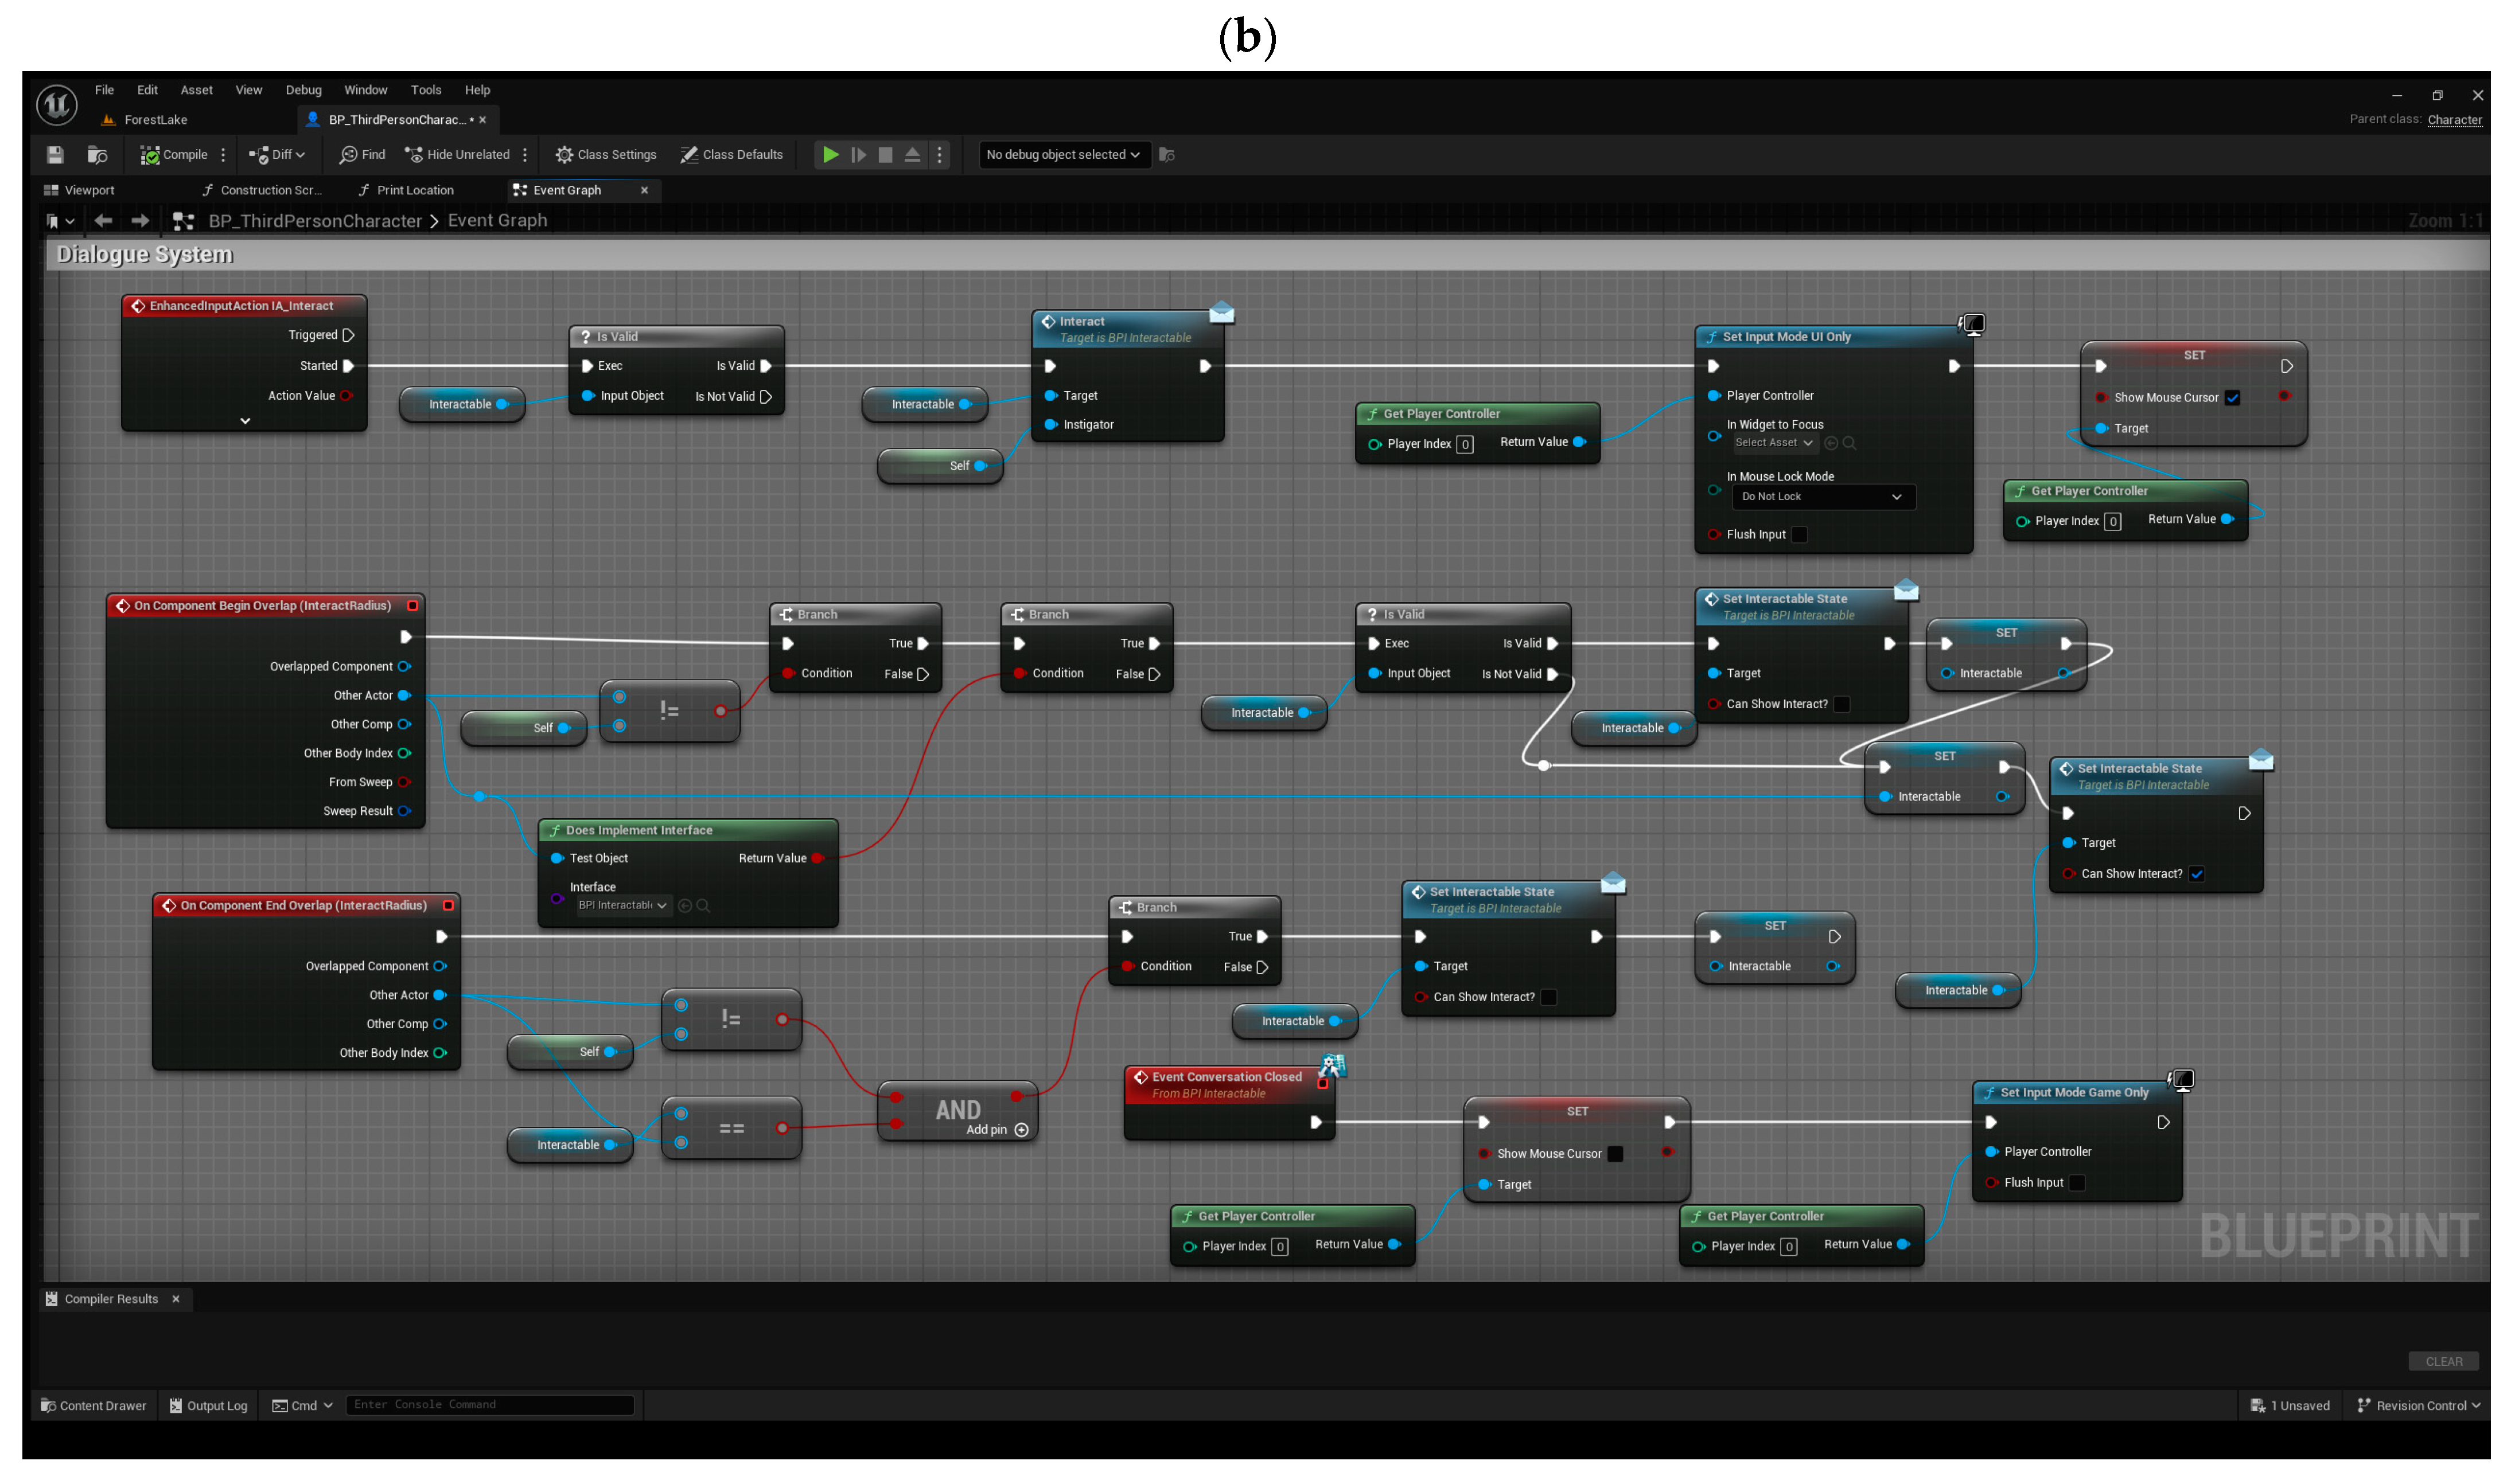Toggle checked Can Show Interact? checkbox
The image size is (2511, 1484).
(x=2197, y=874)
